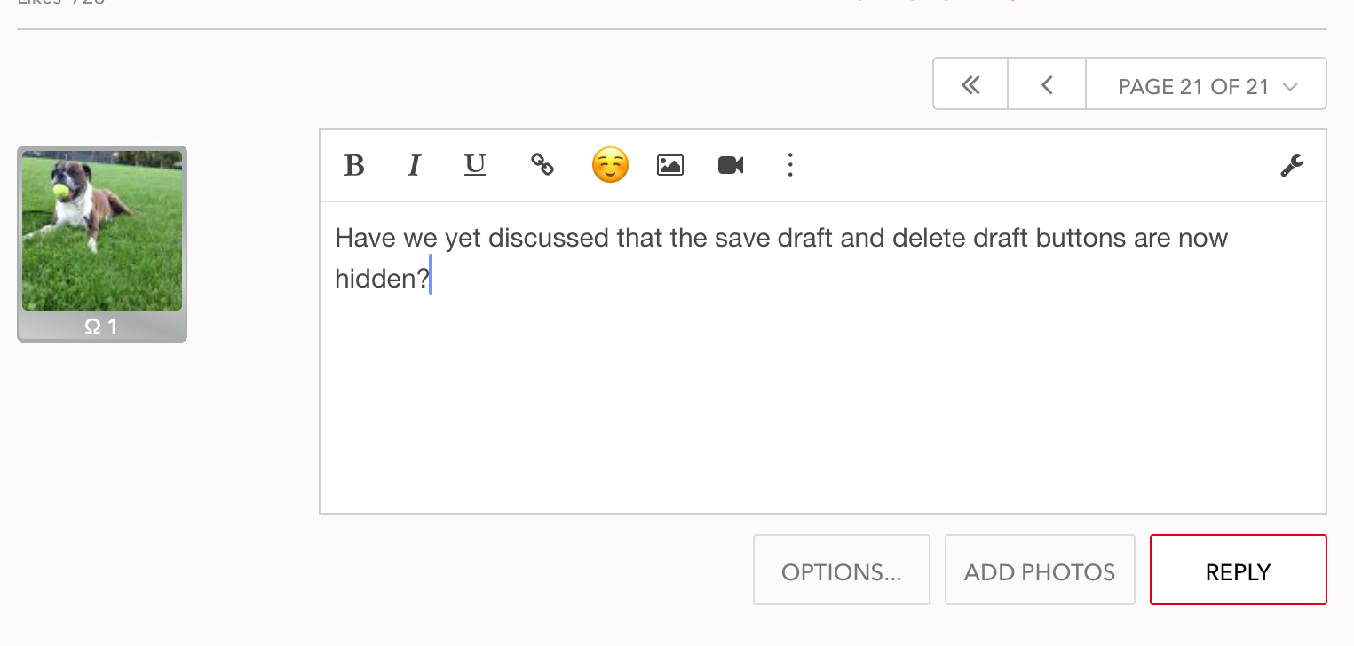Viewport: 1354px width, 646px height.
Task: Open the emoji picker smiley face
Action: pos(610,165)
